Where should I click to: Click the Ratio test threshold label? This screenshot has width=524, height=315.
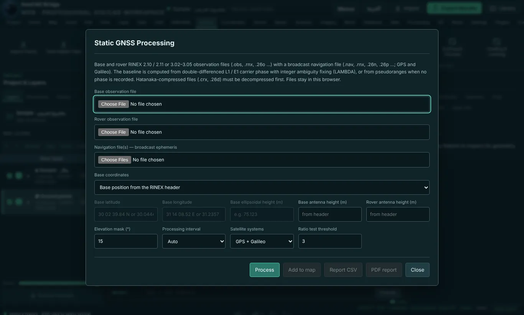[x=318, y=229]
